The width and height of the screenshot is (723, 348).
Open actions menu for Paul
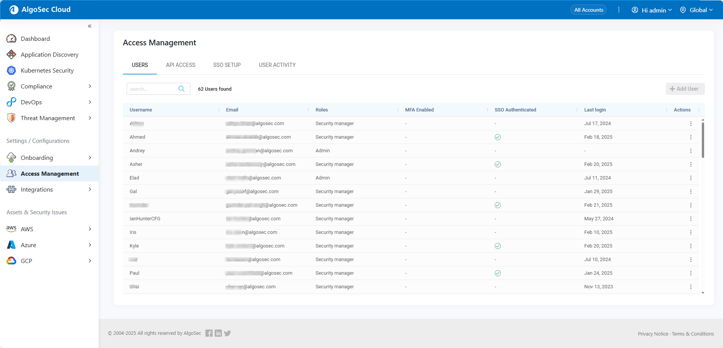[690, 273]
